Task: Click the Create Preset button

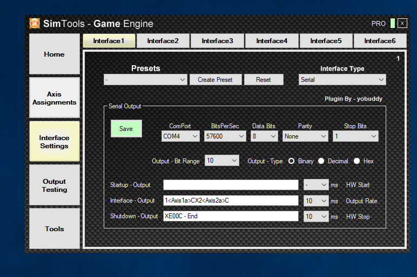Action: [x=216, y=80]
